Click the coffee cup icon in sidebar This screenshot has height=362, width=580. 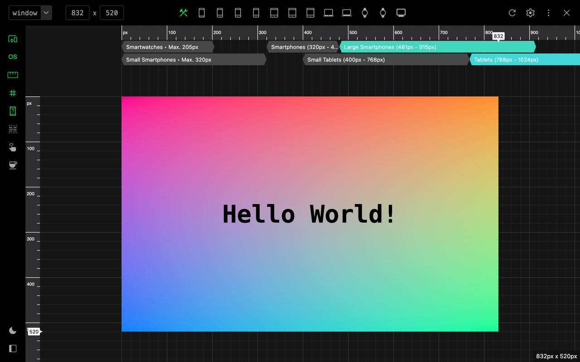[13, 165]
